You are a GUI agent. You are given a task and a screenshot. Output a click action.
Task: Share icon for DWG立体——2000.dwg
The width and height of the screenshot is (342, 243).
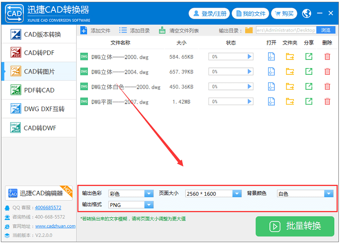(x=309, y=56)
